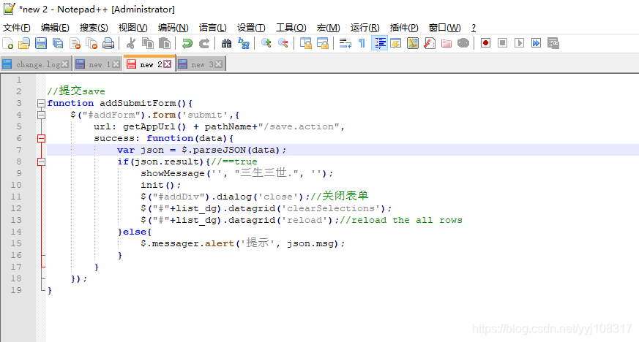
Task: Open the 编码(N) menu
Action: click(173, 28)
